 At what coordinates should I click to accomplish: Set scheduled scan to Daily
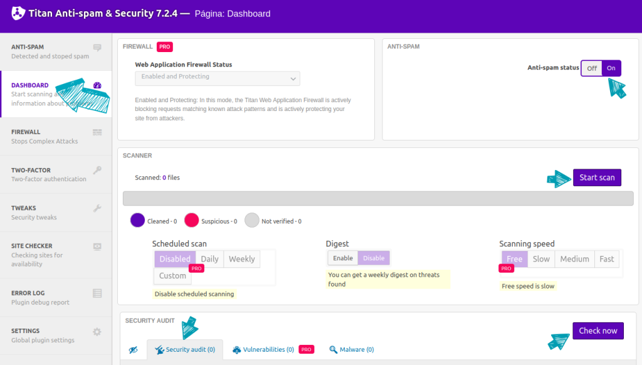click(209, 259)
